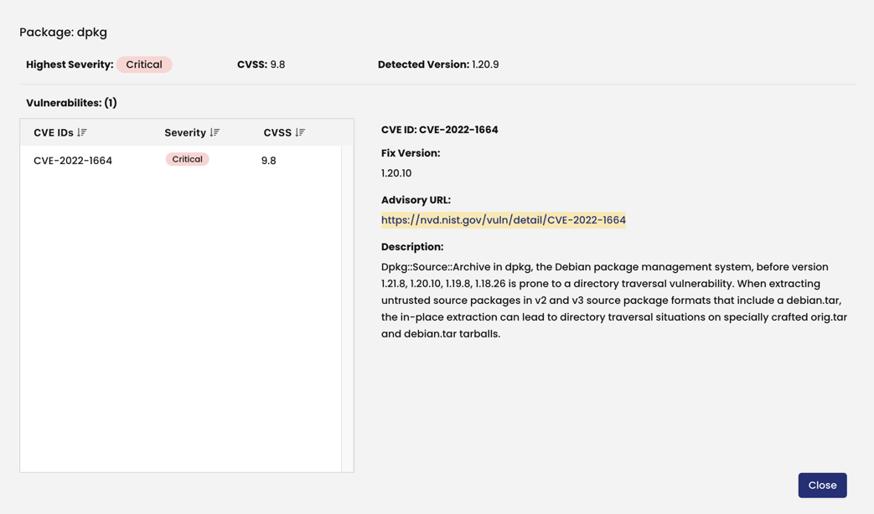Close the package details dialog
This screenshot has height=514, width=874.
[822, 485]
